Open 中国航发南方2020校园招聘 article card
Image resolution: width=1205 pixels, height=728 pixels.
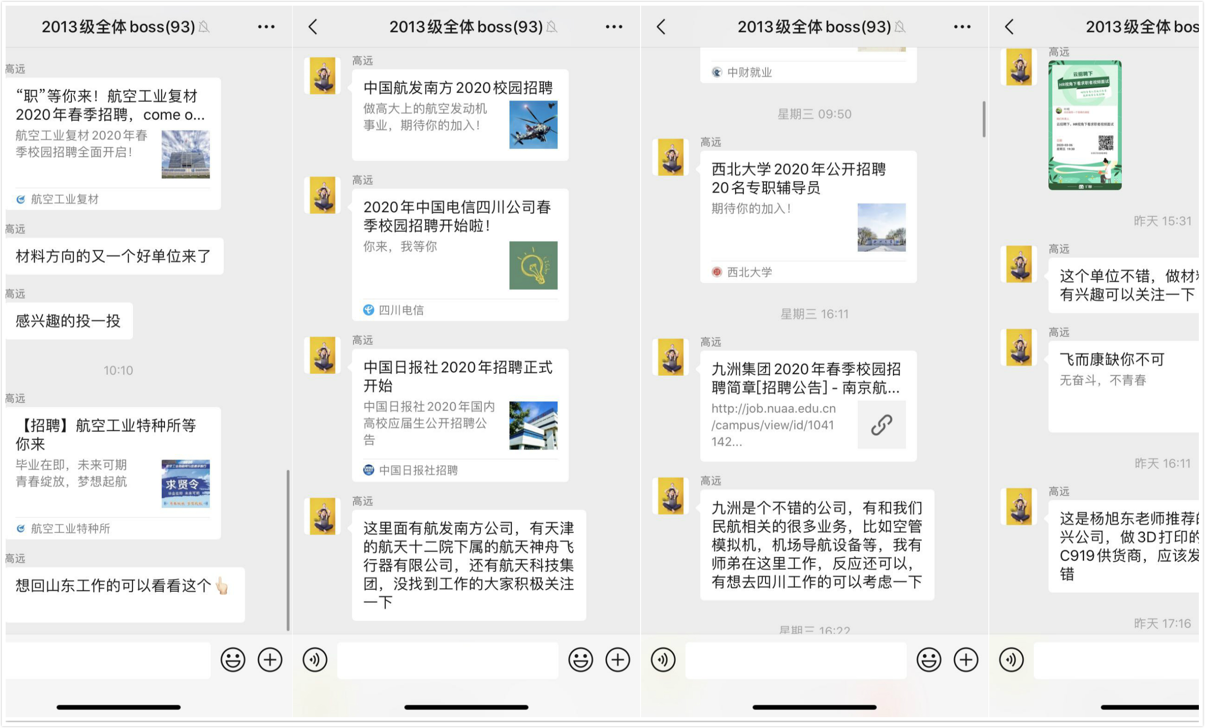click(460, 116)
